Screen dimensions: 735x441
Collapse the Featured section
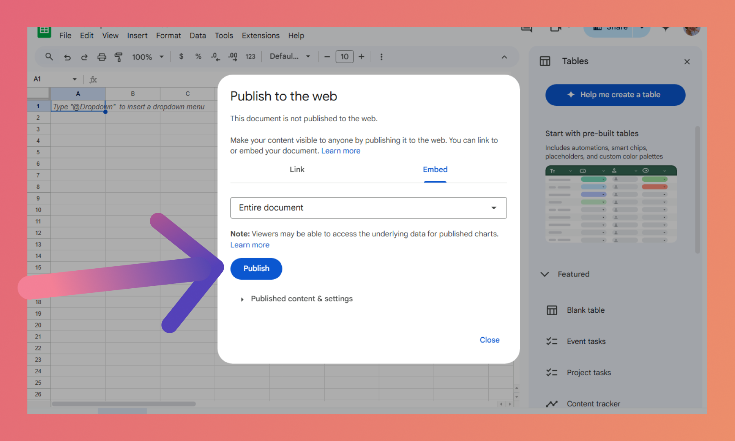pyautogui.click(x=545, y=274)
